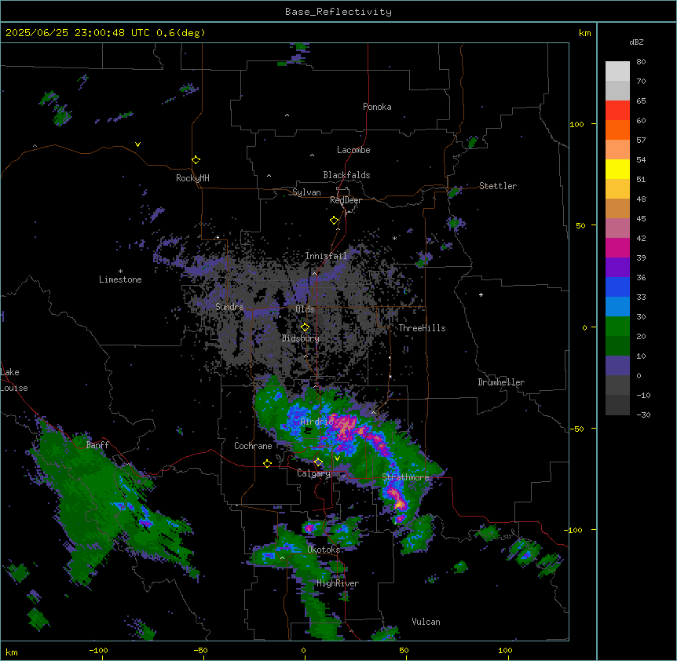677x661 pixels.
Task: Click the Airdrie label over the storm cell
Action: [x=317, y=422]
